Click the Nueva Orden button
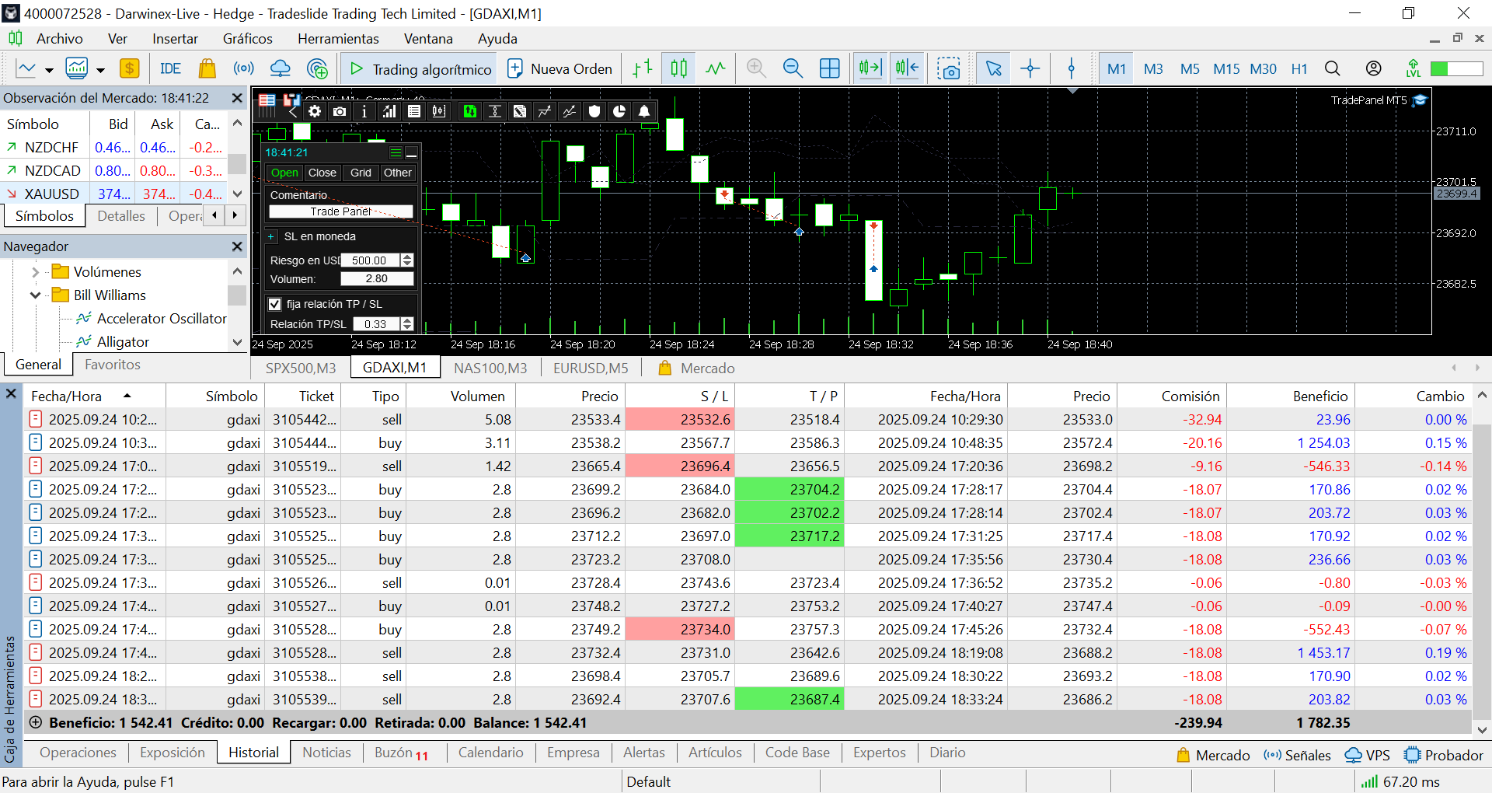The height and width of the screenshot is (793, 1492). pyautogui.click(x=559, y=68)
